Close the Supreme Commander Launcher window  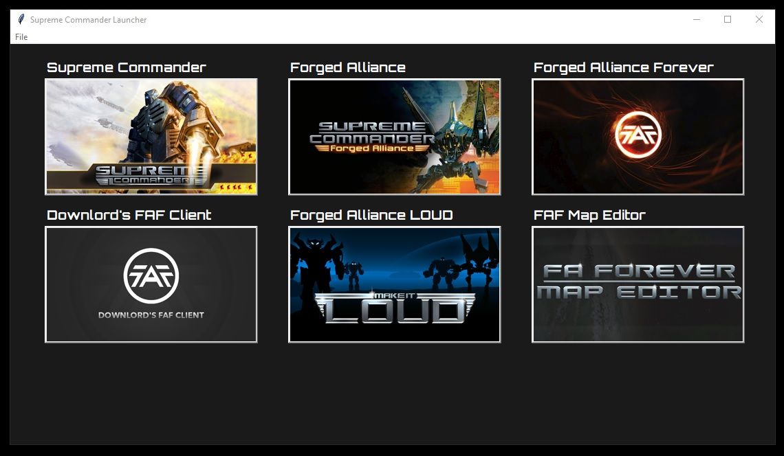759,19
